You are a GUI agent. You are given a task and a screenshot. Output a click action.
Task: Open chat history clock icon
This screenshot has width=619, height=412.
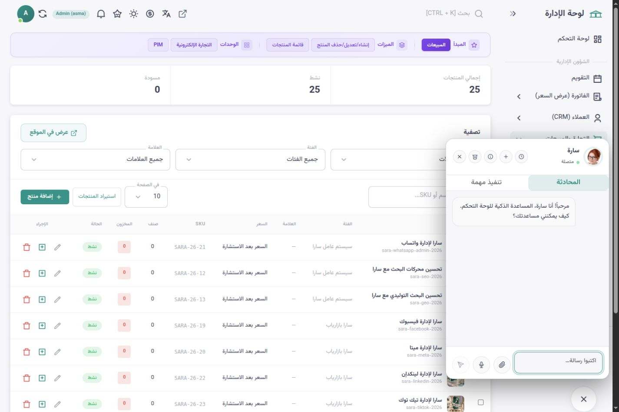pyautogui.click(x=521, y=157)
